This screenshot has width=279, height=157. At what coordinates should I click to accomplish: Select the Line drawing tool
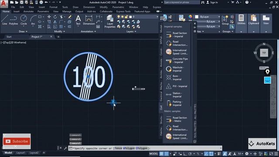coord(4,20)
